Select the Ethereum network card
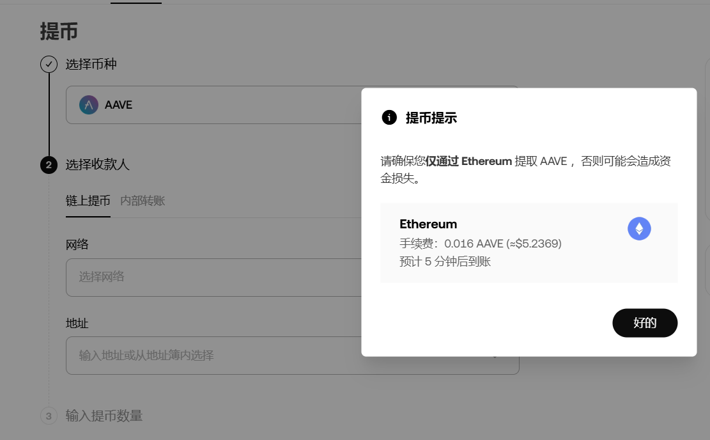The image size is (710, 440). pos(529,242)
